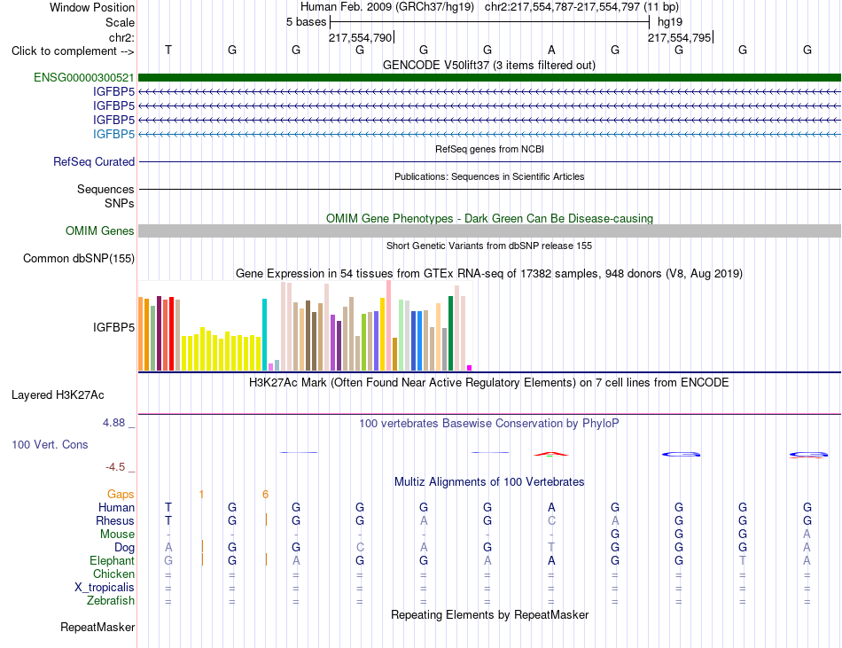Click base 'T' in the complement sequence row
The image size is (842, 648).
point(168,50)
